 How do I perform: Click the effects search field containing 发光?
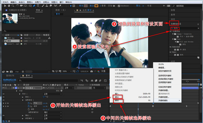click(185, 28)
